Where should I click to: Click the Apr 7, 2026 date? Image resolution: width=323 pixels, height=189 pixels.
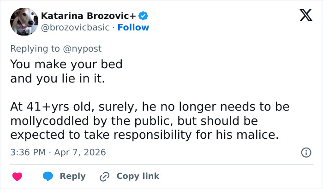pos(81,152)
